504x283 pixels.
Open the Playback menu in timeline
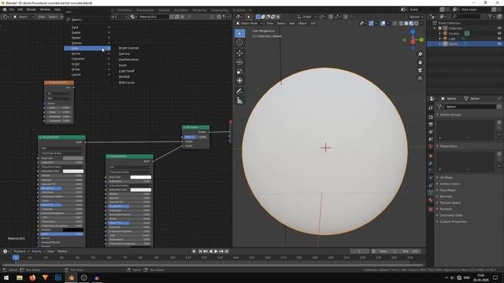tap(20, 252)
